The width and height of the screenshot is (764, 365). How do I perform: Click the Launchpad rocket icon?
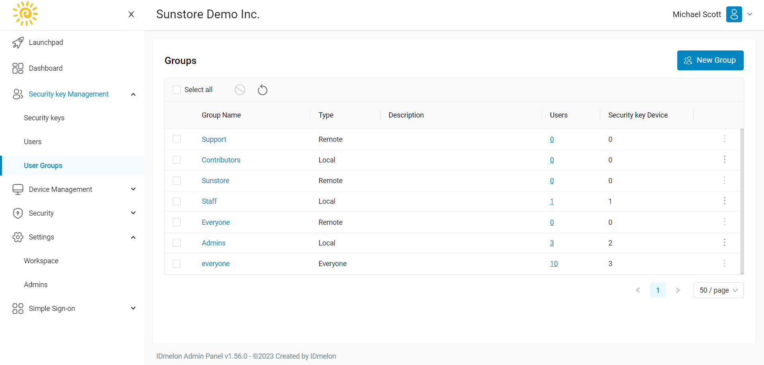18,42
